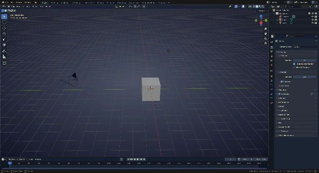Open the Render properties tab
The image size is (319, 173).
click(272, 47)
